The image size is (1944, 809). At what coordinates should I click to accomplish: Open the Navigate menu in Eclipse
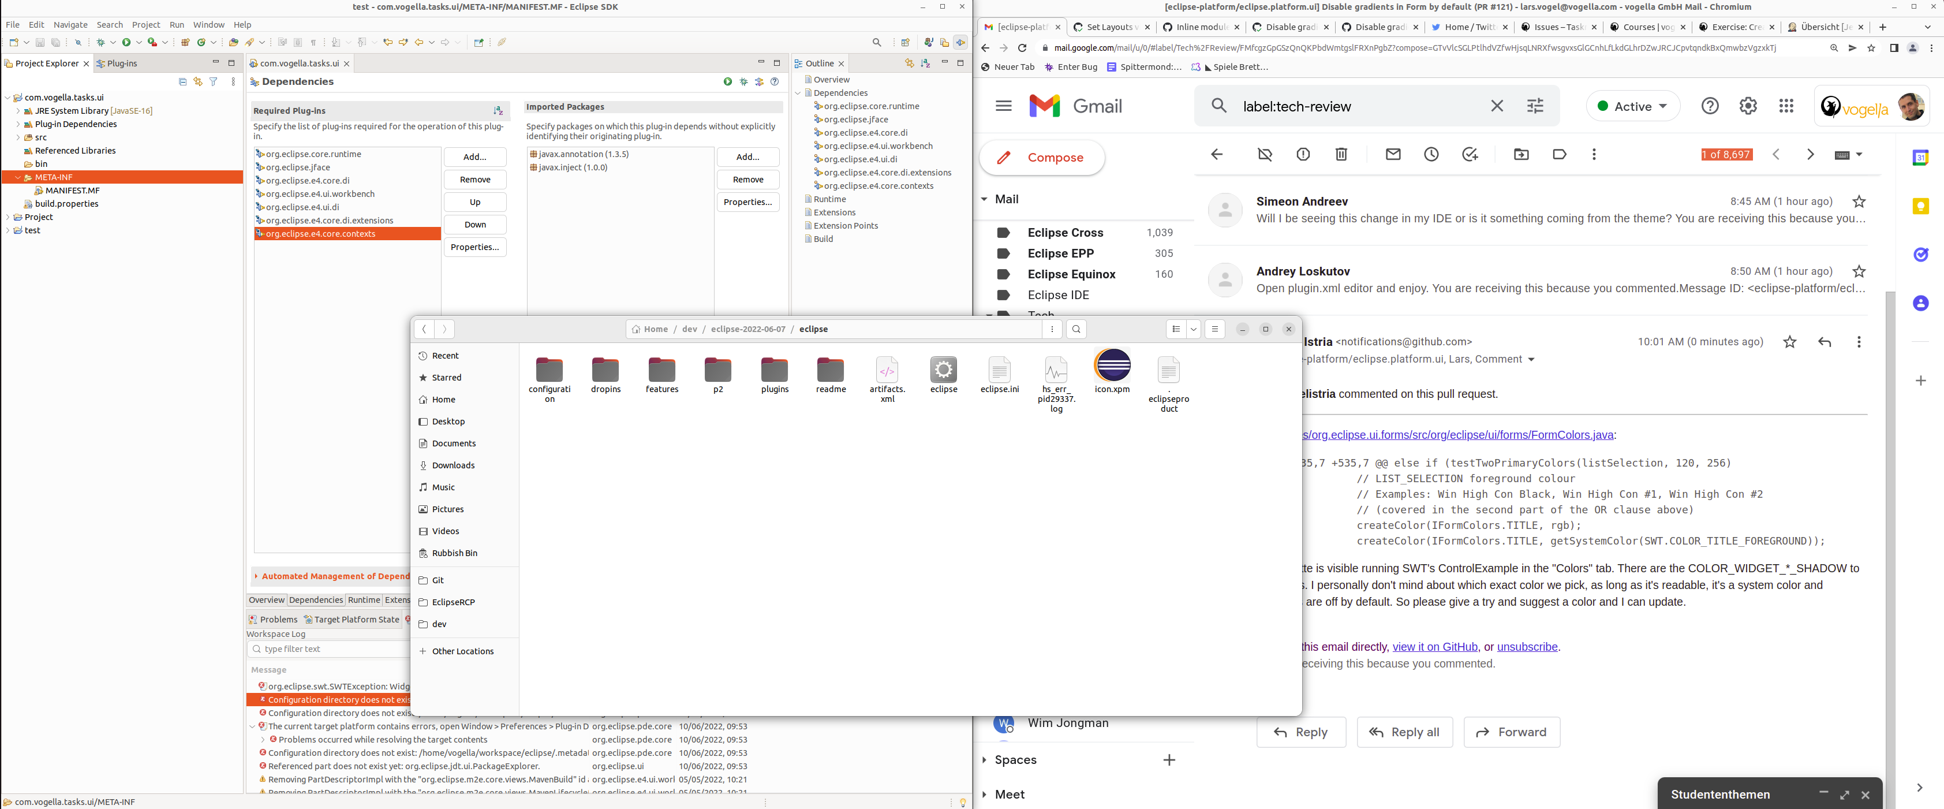point(70,25)
